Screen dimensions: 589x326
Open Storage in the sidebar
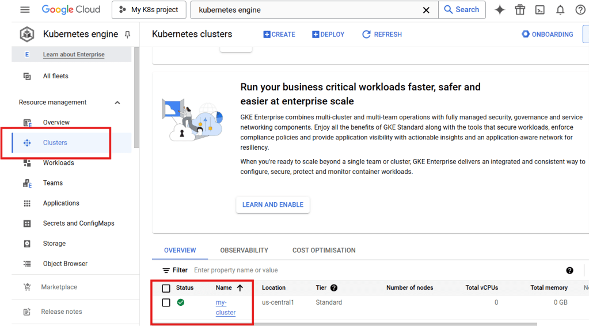point(54,244)
